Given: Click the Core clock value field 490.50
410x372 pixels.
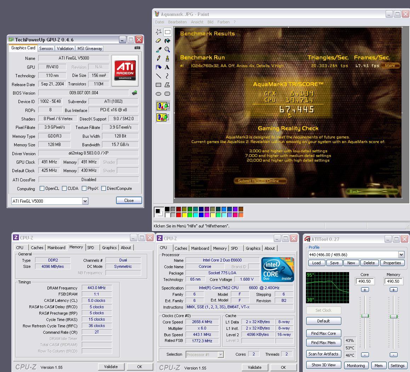Looking at the screenshot, I should coord(365,281).
